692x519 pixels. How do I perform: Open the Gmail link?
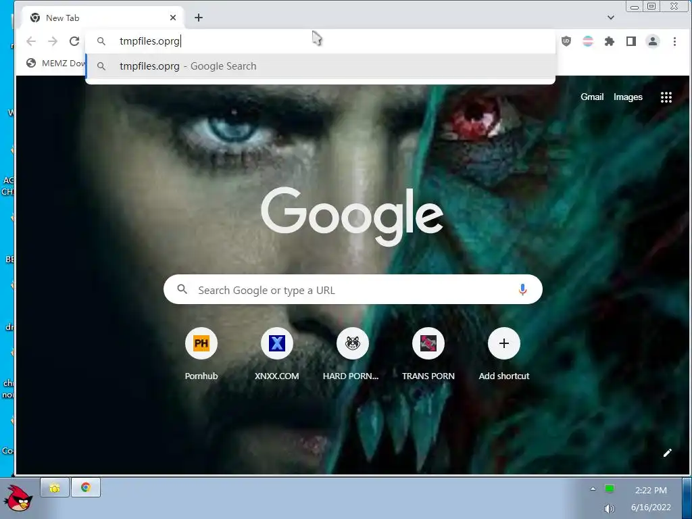[x=592, y=97]
